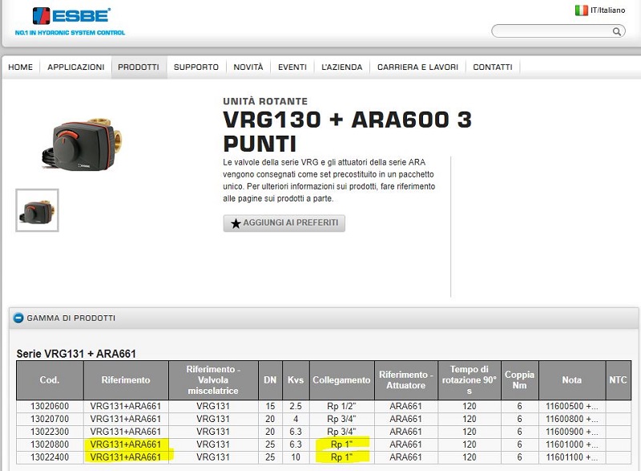Viewport: 641px width, 471px height.
Task: Click the Riferimento - Attuatore column header
Action: (x=406, y=380)
